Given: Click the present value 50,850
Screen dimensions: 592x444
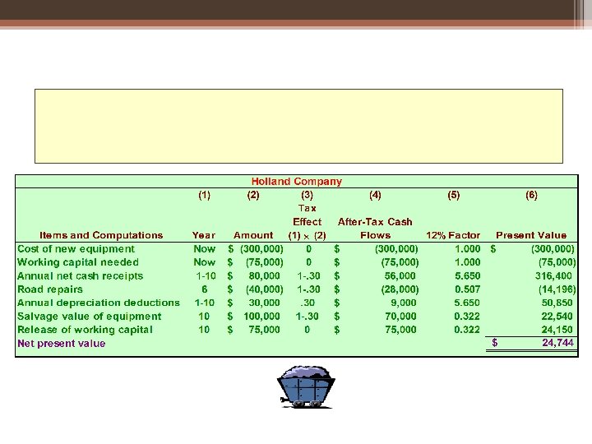Looking at the screenshot, I should 557,303.
